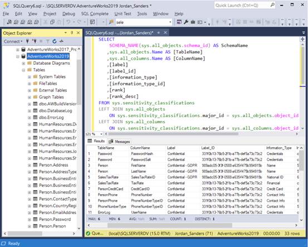Click the green query success status icon
This screenshot has height=247, width=308.
click(88, 234)
